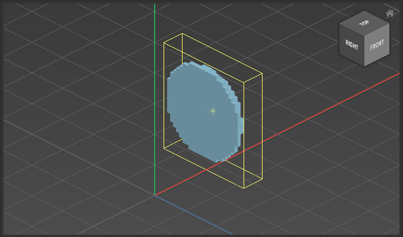
Task: Click the top-left corner of yellow bounding box
Action: click(164, 42)
